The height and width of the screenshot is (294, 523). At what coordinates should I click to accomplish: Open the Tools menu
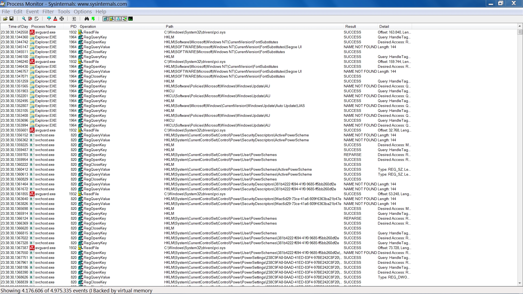(64, 11)
